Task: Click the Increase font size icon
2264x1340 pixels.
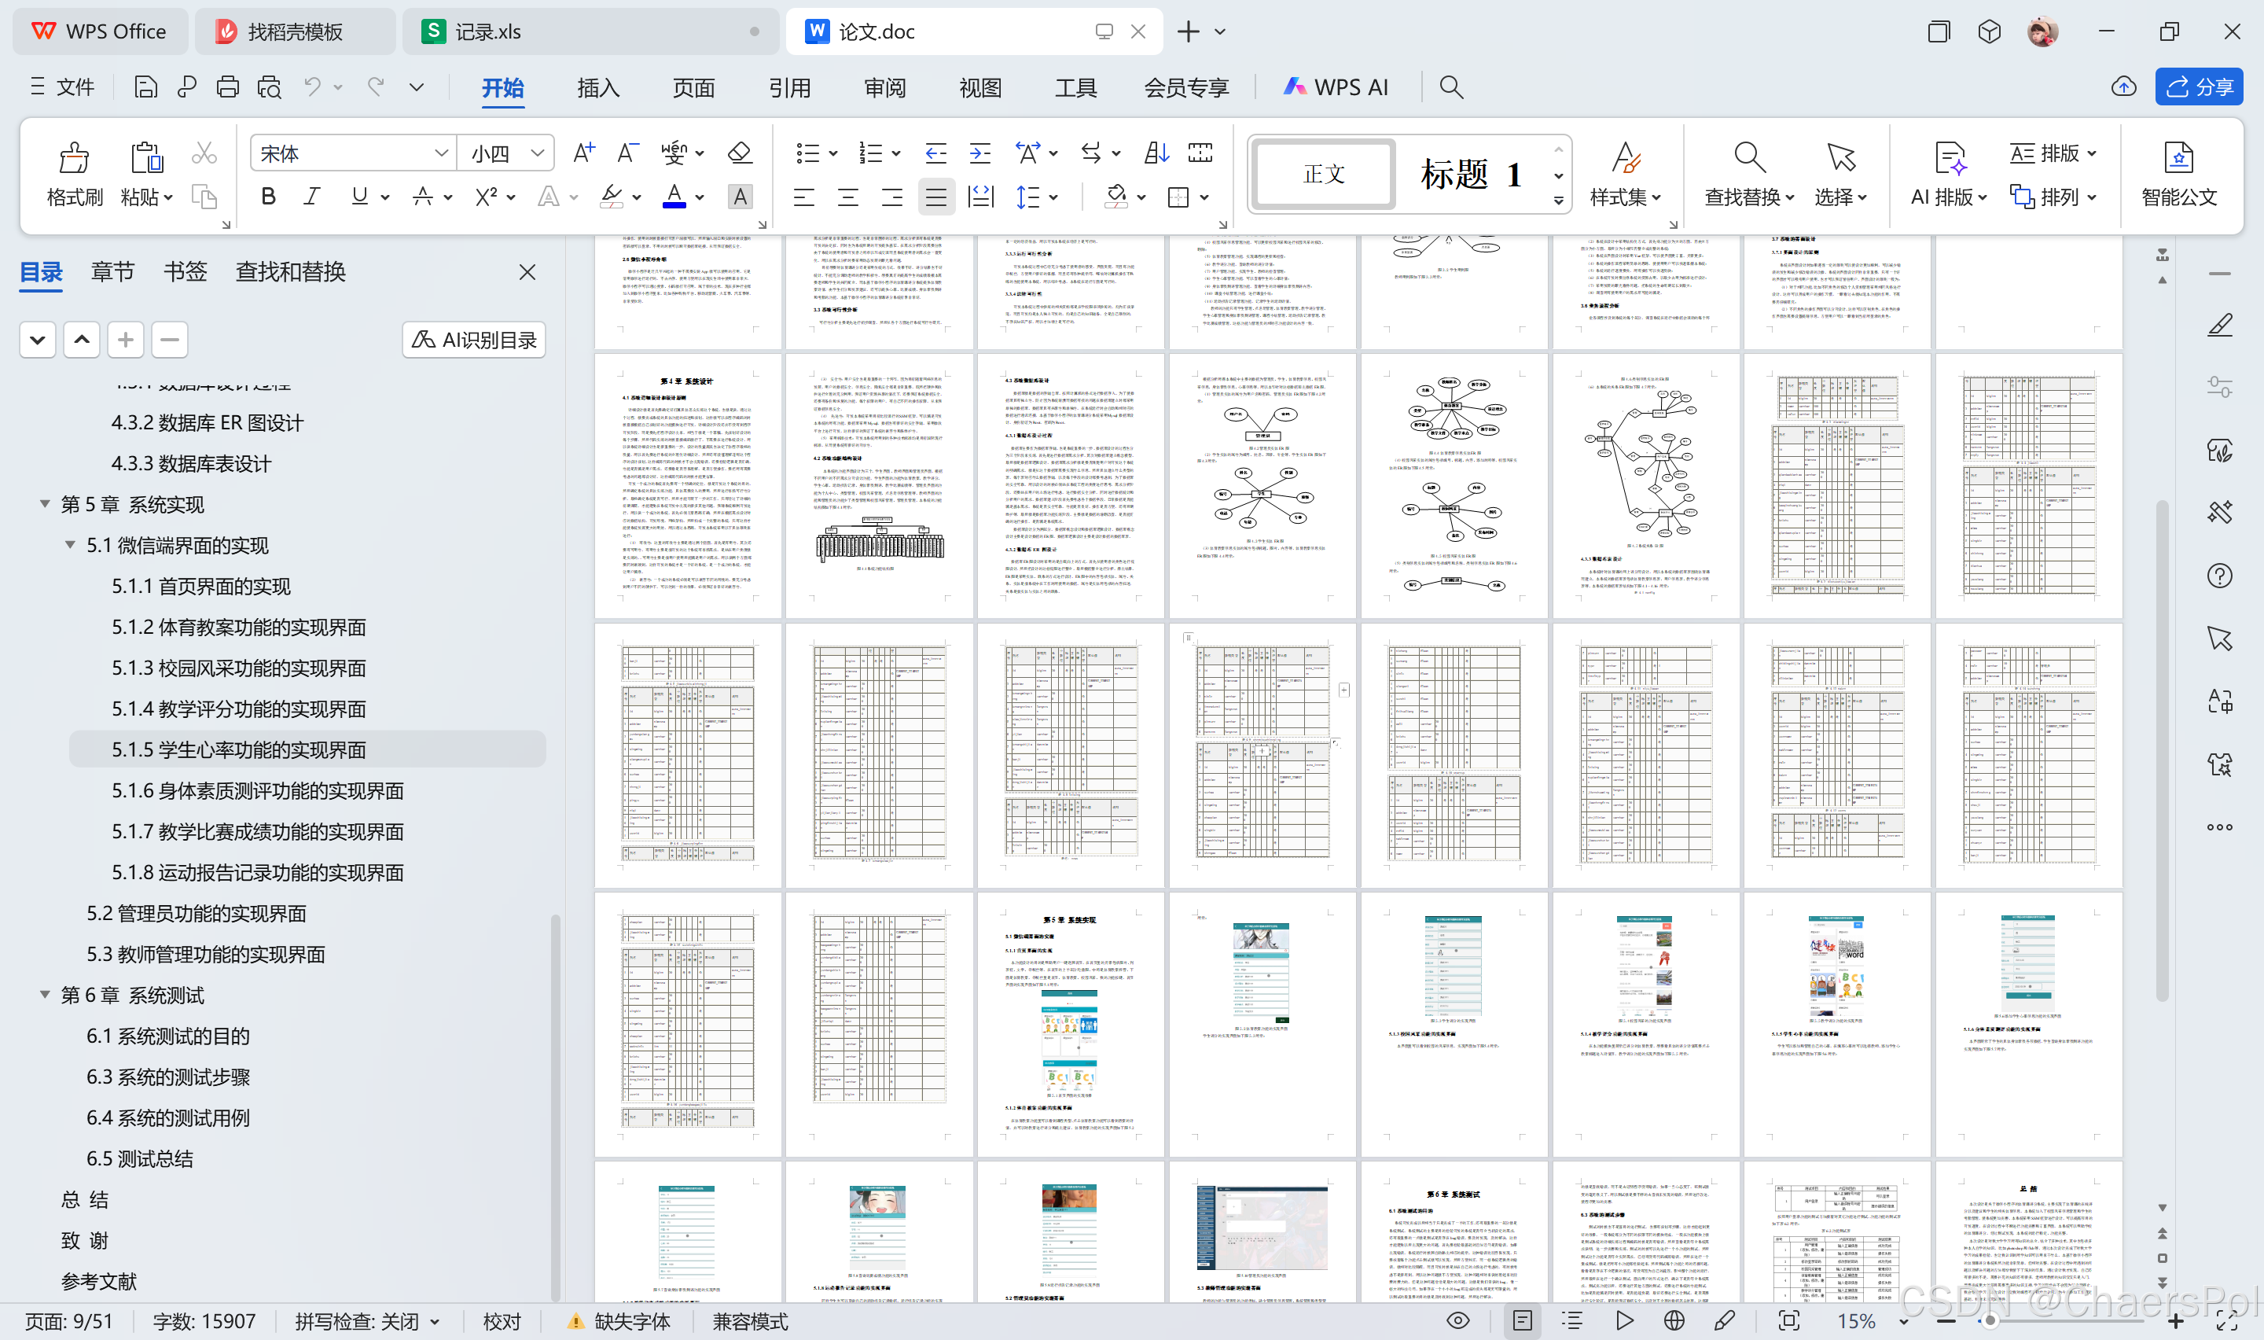Action: (583, 153)
